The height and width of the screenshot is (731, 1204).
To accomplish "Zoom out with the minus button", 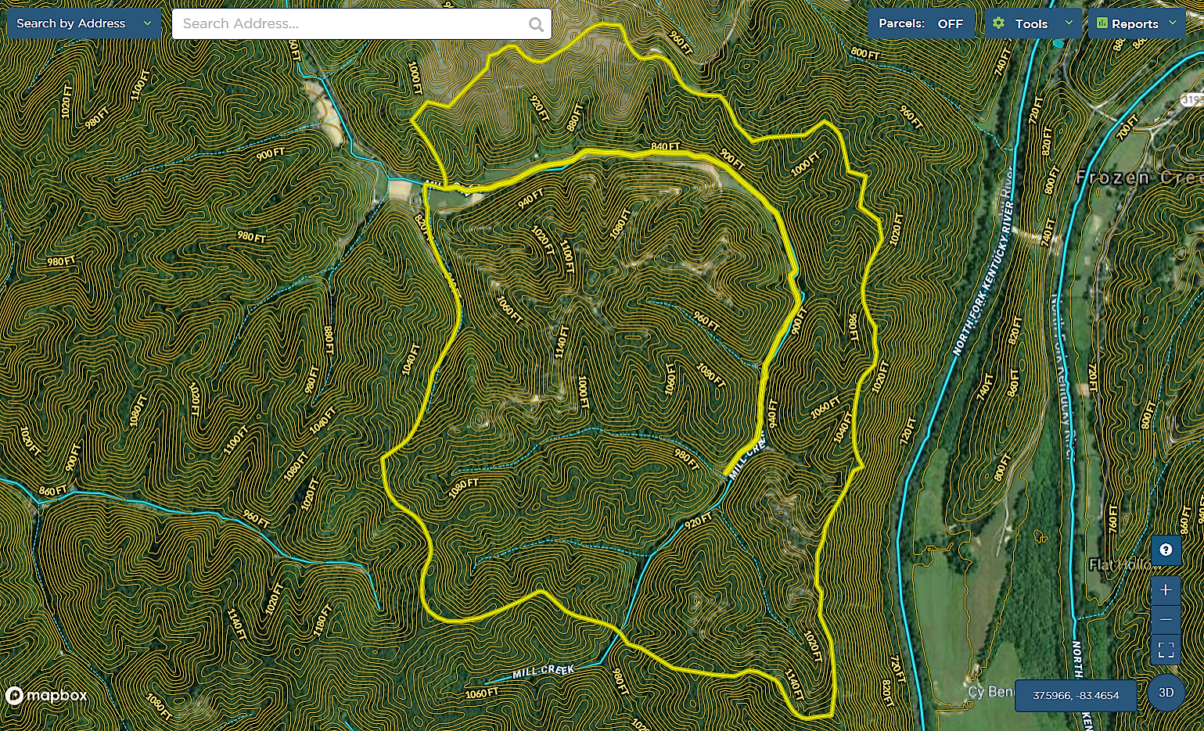I will (x=1166, y=619).
